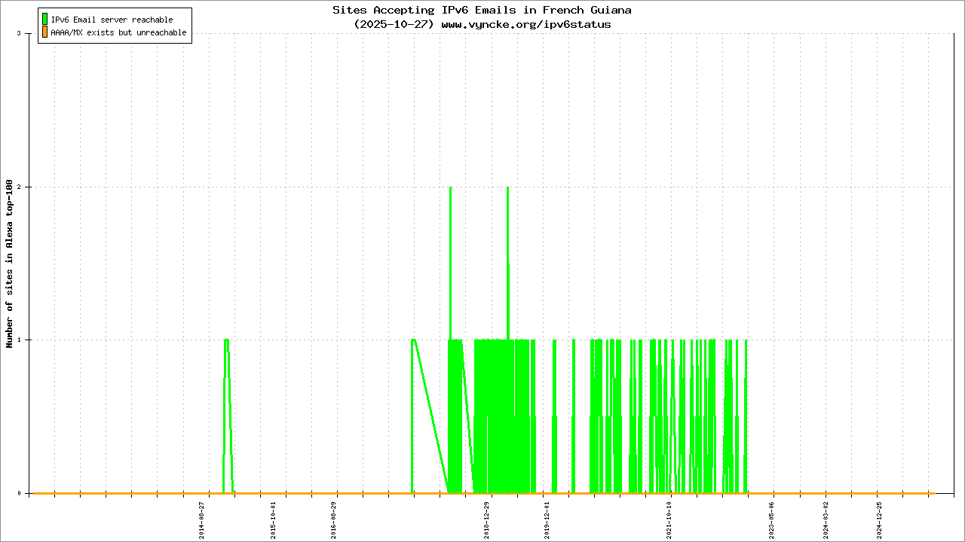Click the 2024-03-02 date label

[826, 520]
